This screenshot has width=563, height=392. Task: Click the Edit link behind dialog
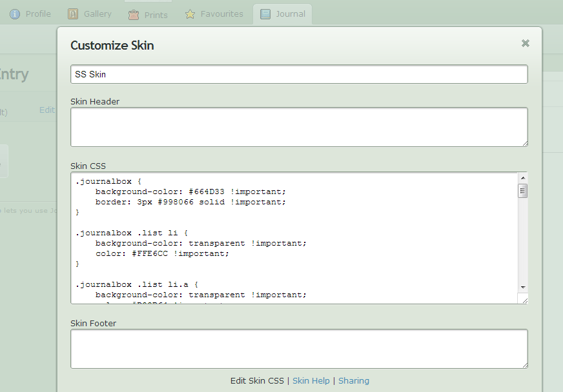point(46,110)
